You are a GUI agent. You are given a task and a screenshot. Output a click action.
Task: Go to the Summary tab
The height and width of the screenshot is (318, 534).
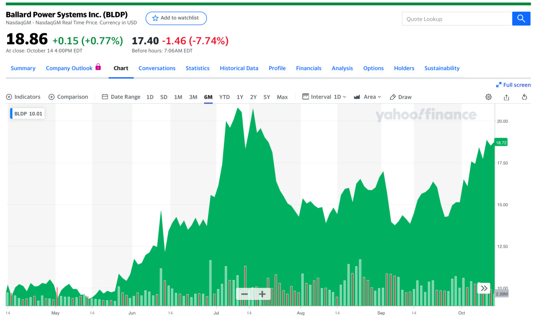pos(23,68)
